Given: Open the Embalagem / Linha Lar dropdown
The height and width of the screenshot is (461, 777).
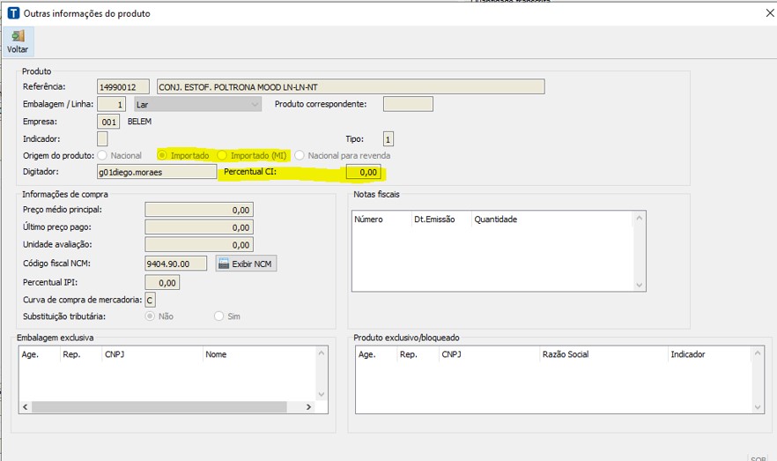Looking at the screenshot, I should (x=255, y=104).
